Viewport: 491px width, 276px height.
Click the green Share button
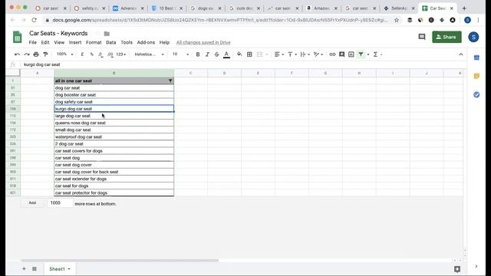pos(447,37)
